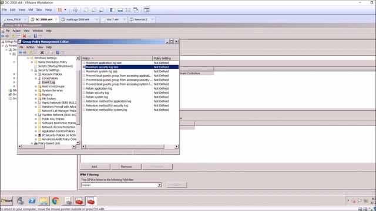Screen dimensions: 376x211
Task: Switch to the AuditLogs-2008 x64 VM tab
Action: tap(78, 19)
